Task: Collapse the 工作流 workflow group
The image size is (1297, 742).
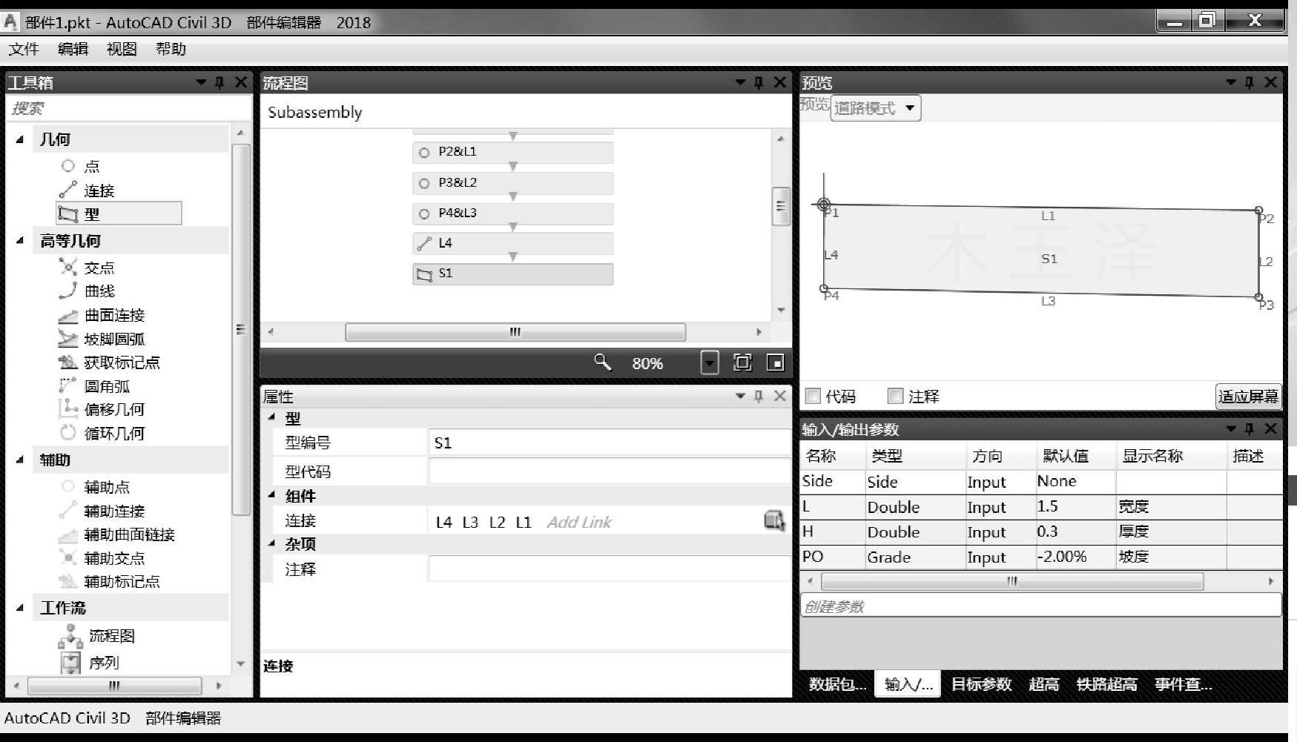Action: 20,607
